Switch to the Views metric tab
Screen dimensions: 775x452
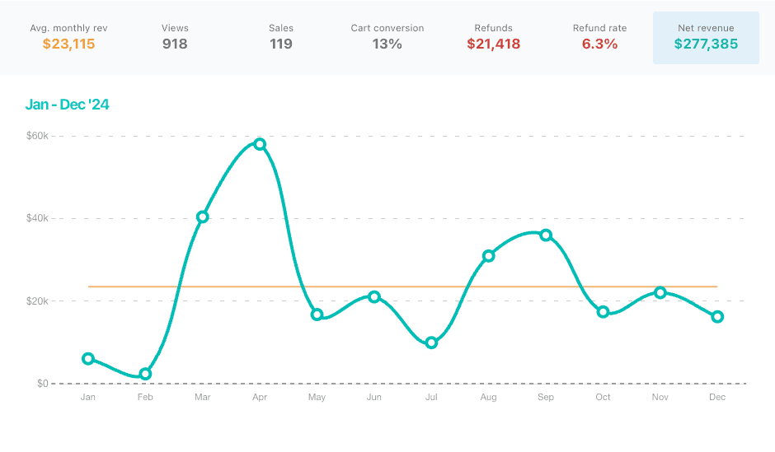(175, 37)
